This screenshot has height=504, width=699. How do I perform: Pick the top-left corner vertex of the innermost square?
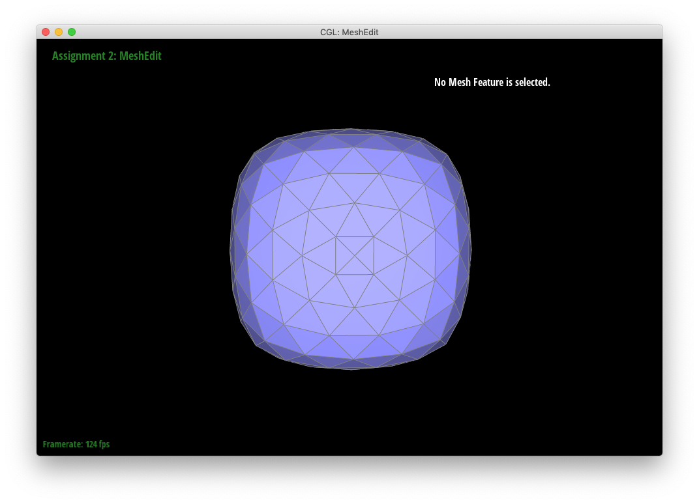336,237
